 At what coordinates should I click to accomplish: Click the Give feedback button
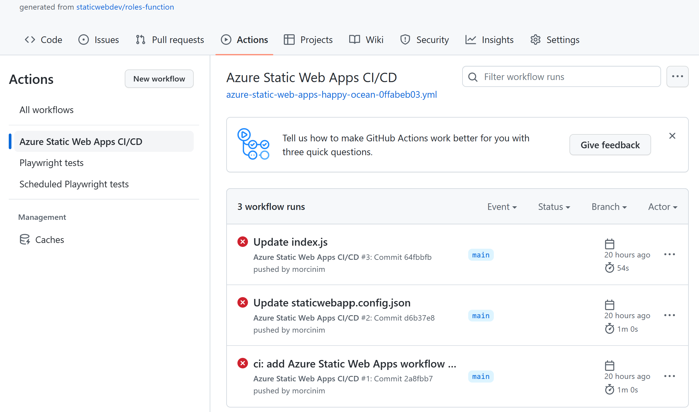coord(610,145)
